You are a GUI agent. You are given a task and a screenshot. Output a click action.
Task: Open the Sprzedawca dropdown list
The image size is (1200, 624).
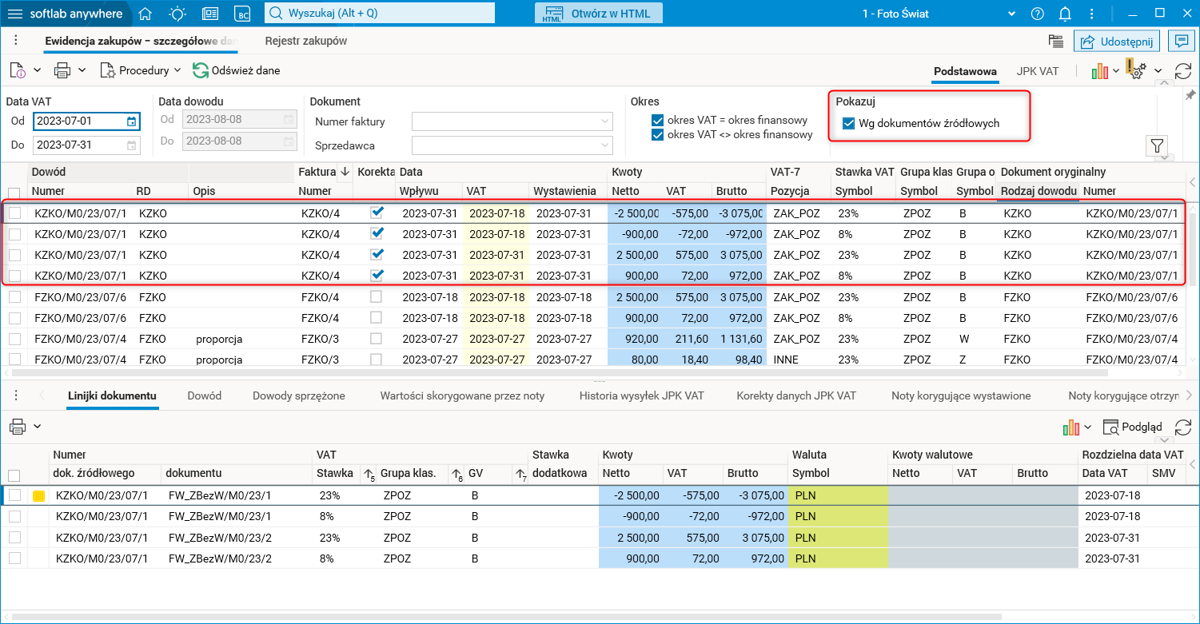[603, 145]
